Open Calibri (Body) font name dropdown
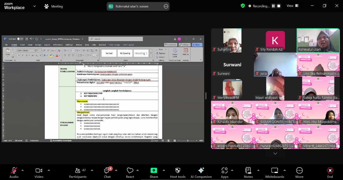 coord(35,50)
